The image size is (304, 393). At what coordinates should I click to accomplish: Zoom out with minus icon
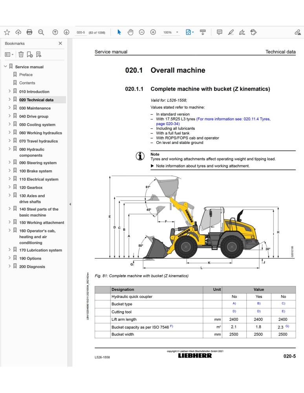(142, 32)
